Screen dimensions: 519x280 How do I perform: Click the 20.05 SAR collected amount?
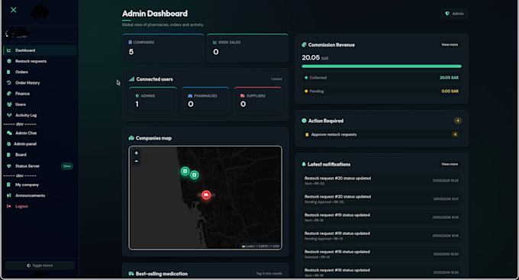pos(449,78)
